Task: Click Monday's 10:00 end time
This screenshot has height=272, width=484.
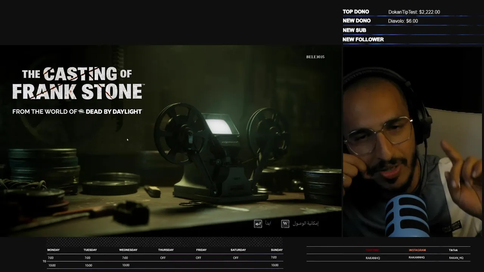Action: [x=52, y=265]
